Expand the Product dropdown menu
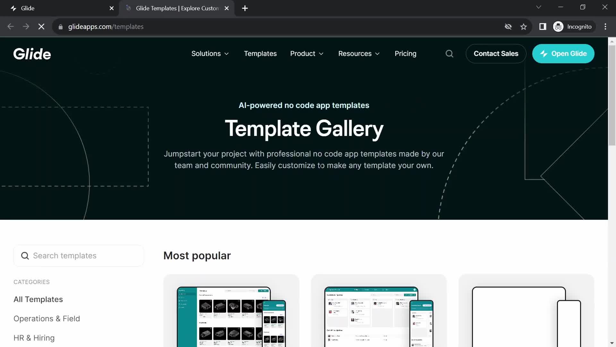Viewport: 616px width, 347px height. click(x=307, y=53)
